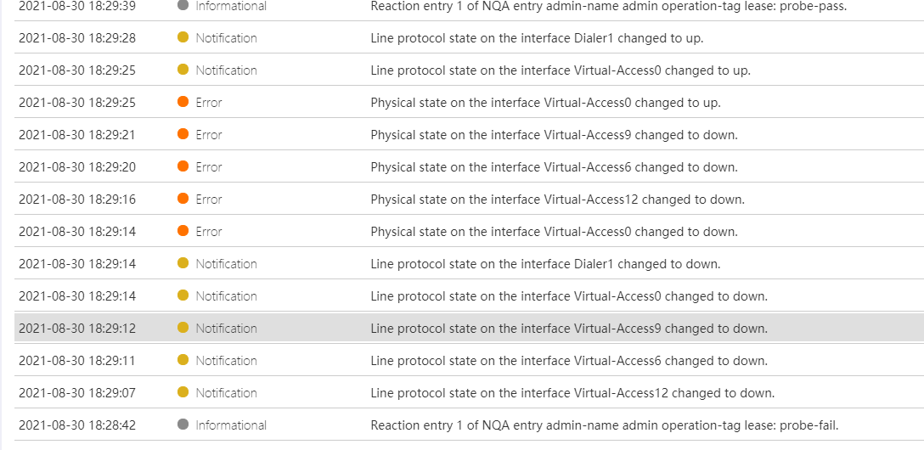Screen dimensions: 924x450
Task: Click the Notification label in the 18:29:28 row
Action: point(226,37)
